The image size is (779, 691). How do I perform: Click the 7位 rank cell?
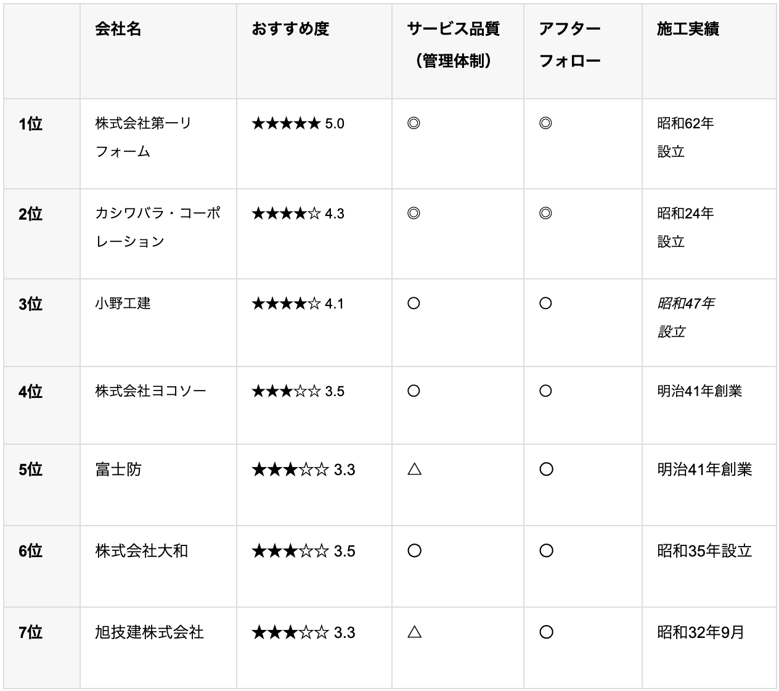[x=30, y=632]
